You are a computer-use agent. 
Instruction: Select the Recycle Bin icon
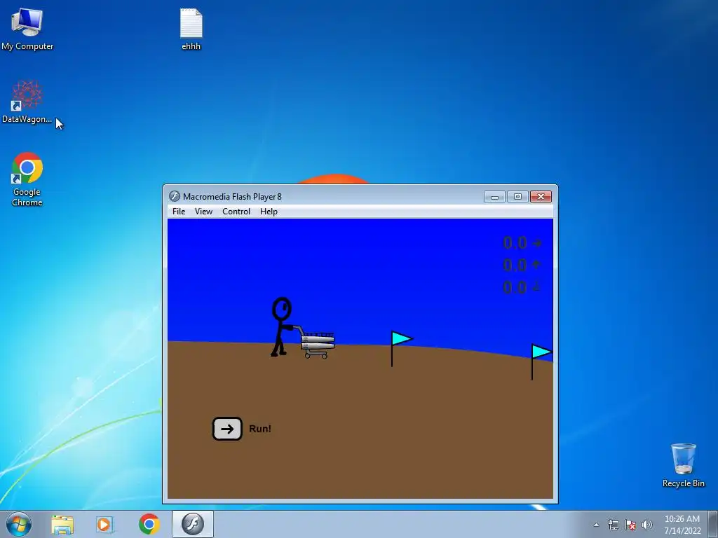683,465
